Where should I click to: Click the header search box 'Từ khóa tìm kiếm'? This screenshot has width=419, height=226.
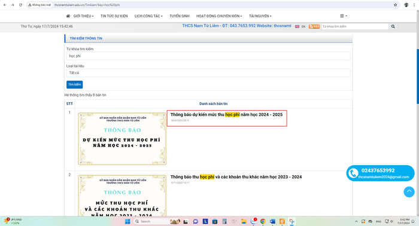pyautogui.click(x=355, y=26)
